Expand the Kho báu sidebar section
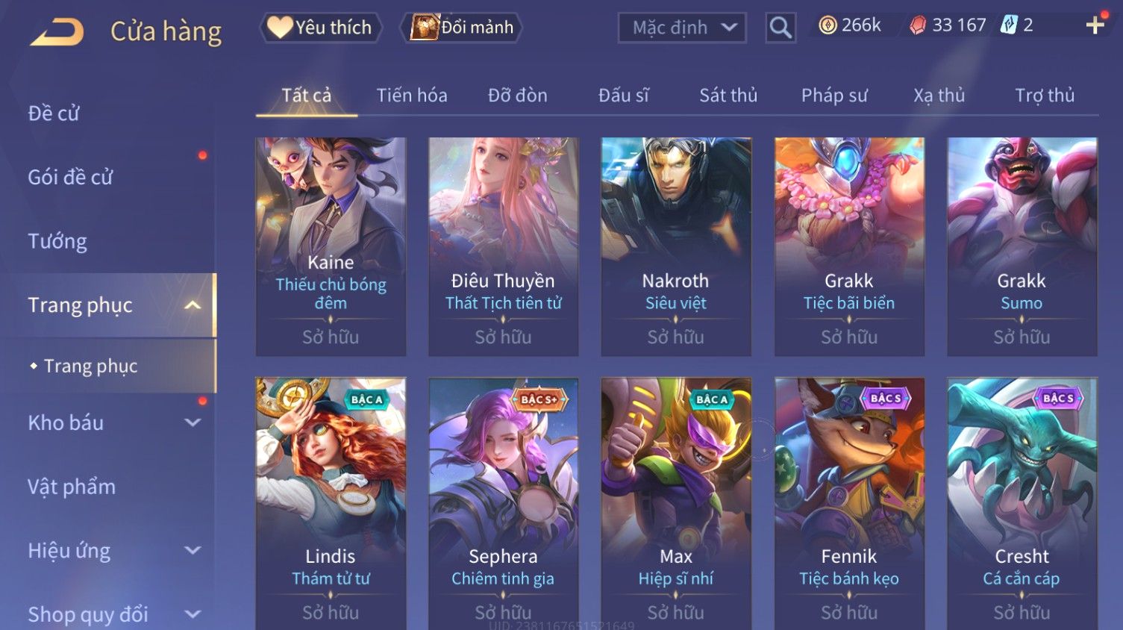The width and height of the screenshot is (1123, 630). tap(193, 422)
